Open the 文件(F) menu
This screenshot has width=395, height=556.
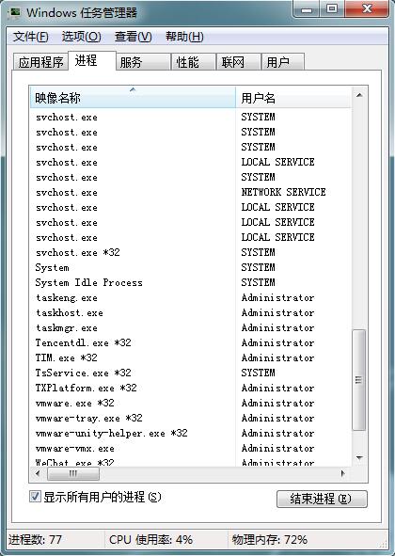(x=30, y=37)
